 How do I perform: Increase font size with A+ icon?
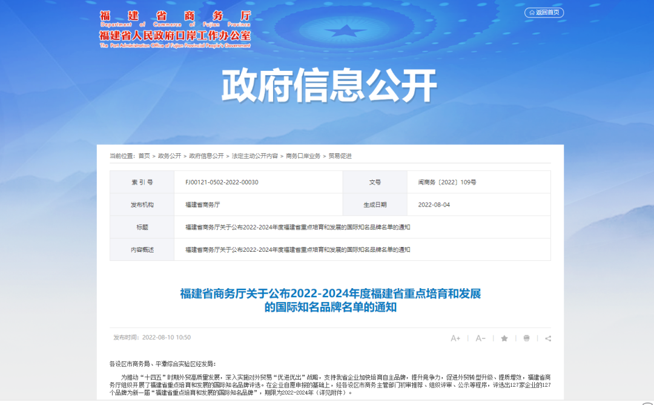[455, 338]
